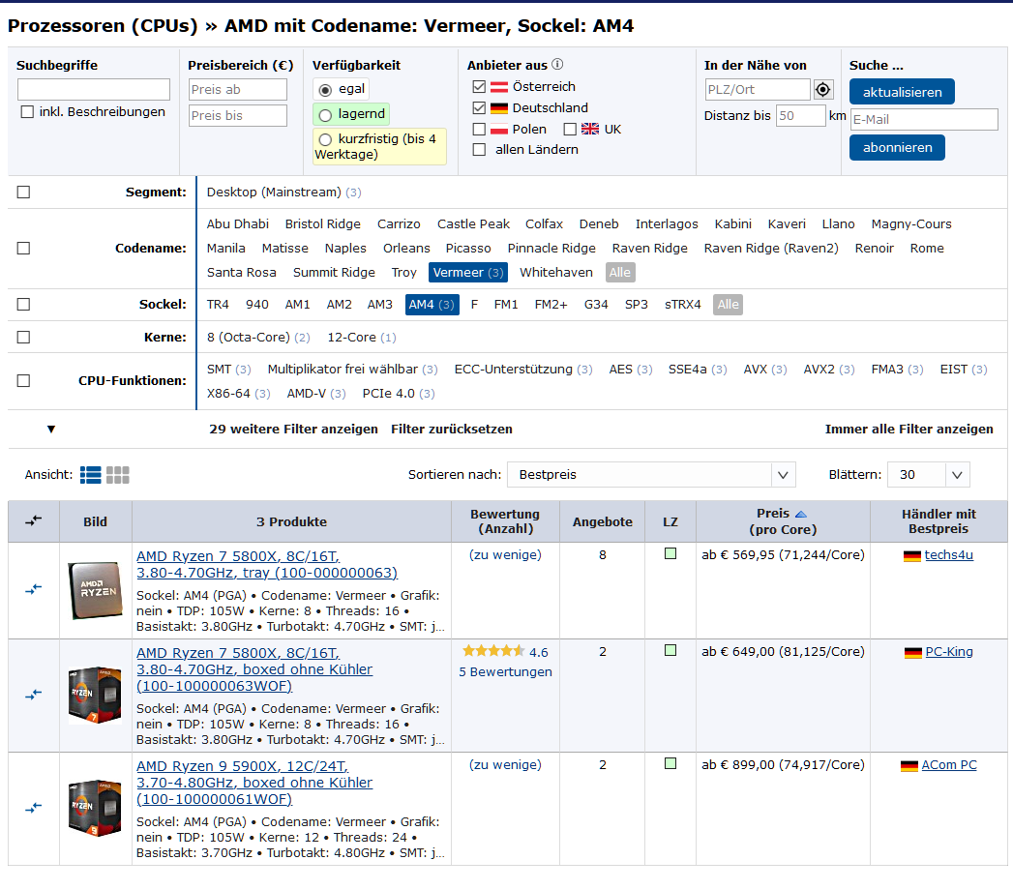Image resolution: width=1013 pixels, height=890 pixels.
Task: Click the abonnieren button
Action: (897, 147)
